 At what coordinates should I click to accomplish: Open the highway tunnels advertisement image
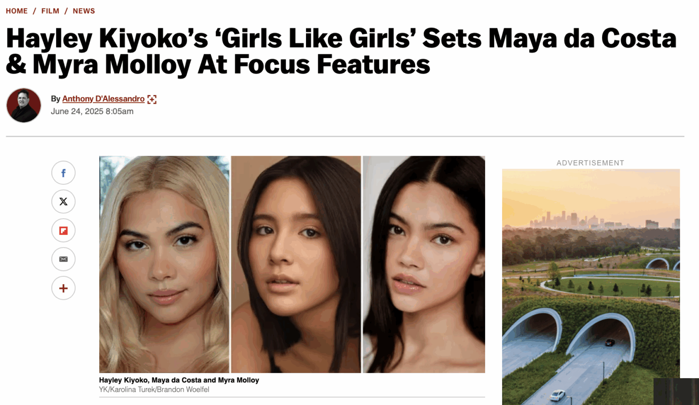(x=590, y=287)
